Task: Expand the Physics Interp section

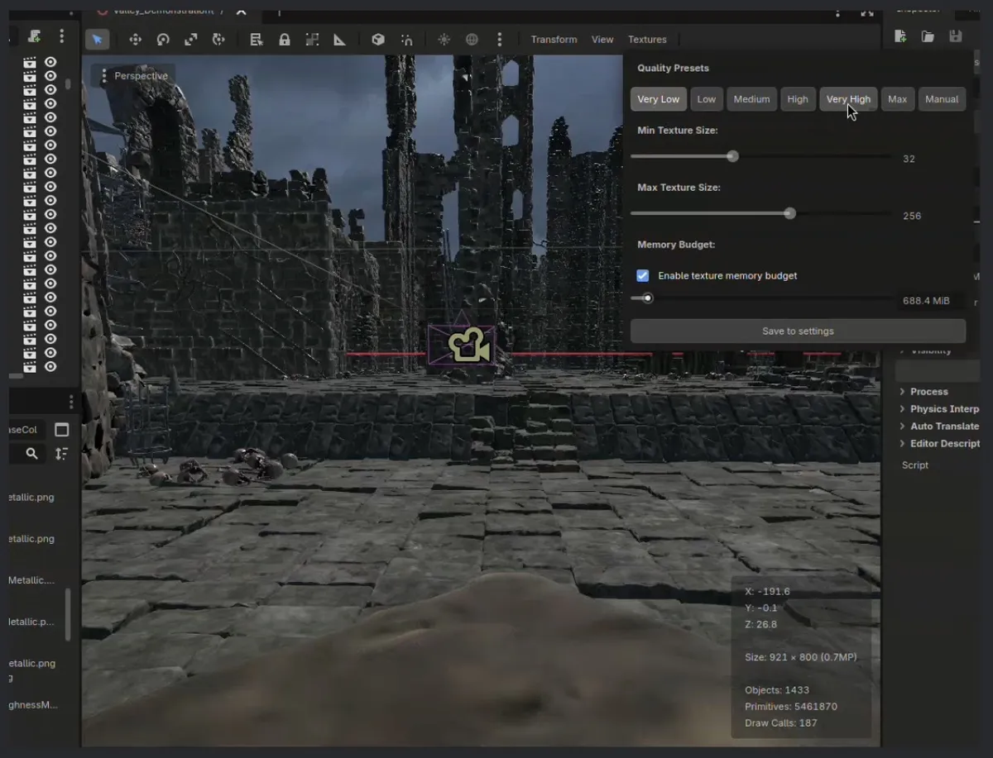Action: [939, 409]
